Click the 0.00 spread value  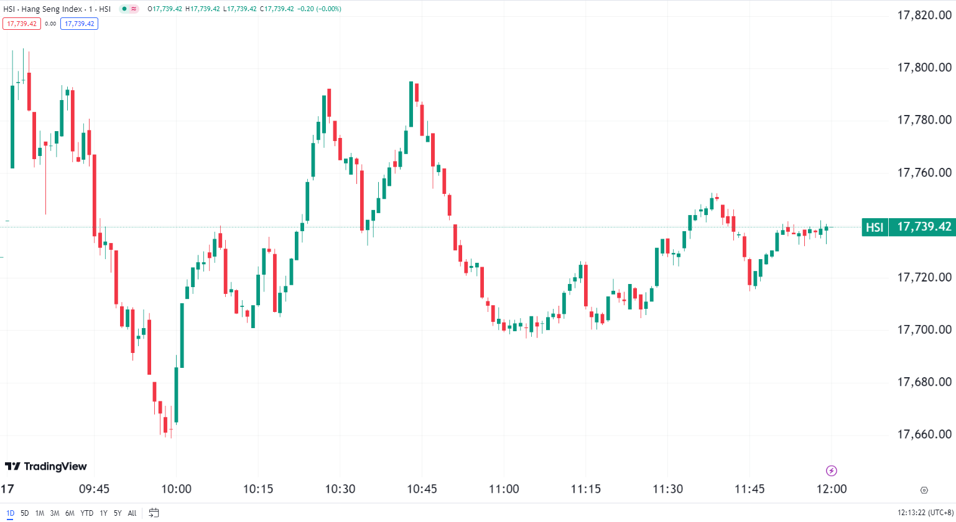(50, 24)
